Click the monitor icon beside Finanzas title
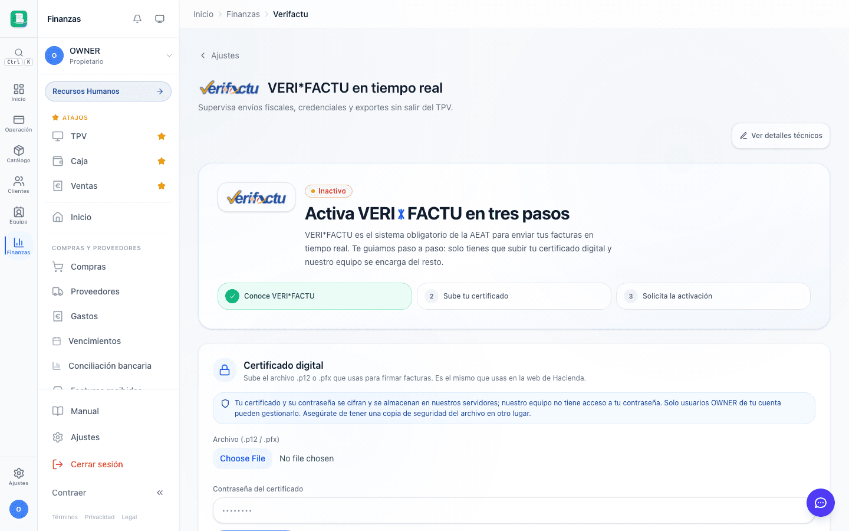 [x=160, y=19]
